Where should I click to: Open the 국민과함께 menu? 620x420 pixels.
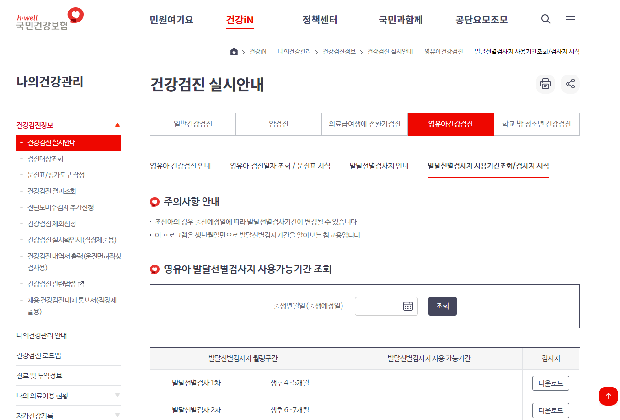pos(400,20)
